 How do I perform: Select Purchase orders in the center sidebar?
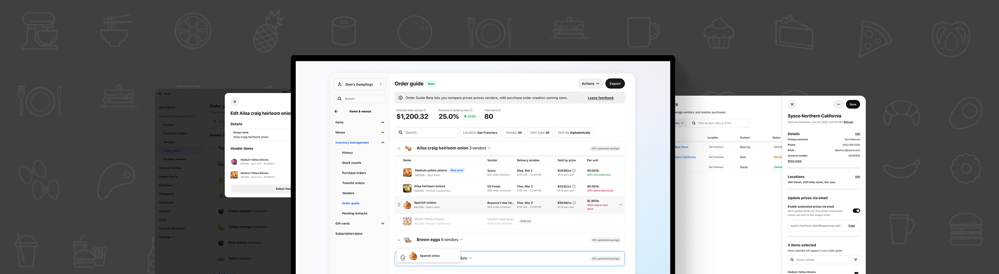coord(354,173)
